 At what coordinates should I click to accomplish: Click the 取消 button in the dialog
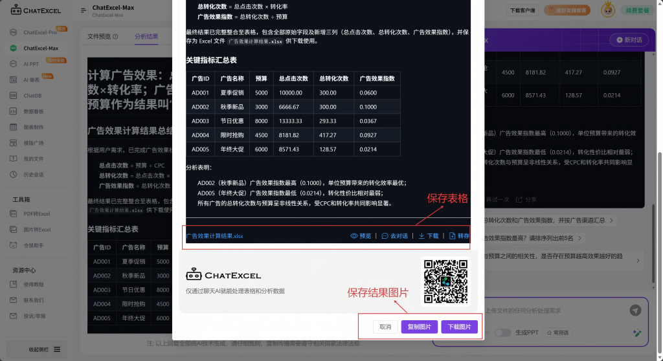click(385, 327)
